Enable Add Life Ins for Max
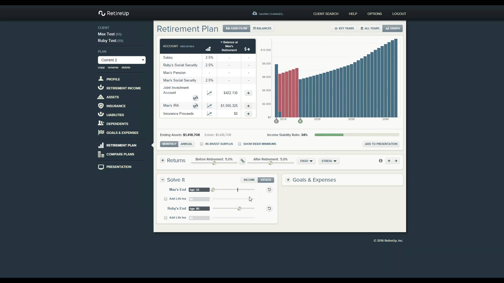The image size is (504, 283). pos(166,199)
